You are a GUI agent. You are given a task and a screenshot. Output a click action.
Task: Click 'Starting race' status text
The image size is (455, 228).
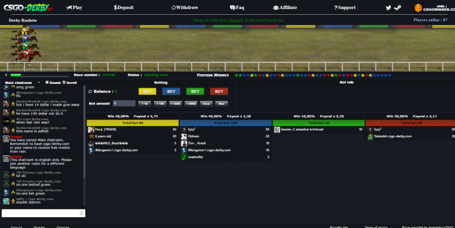click(156, 75)
